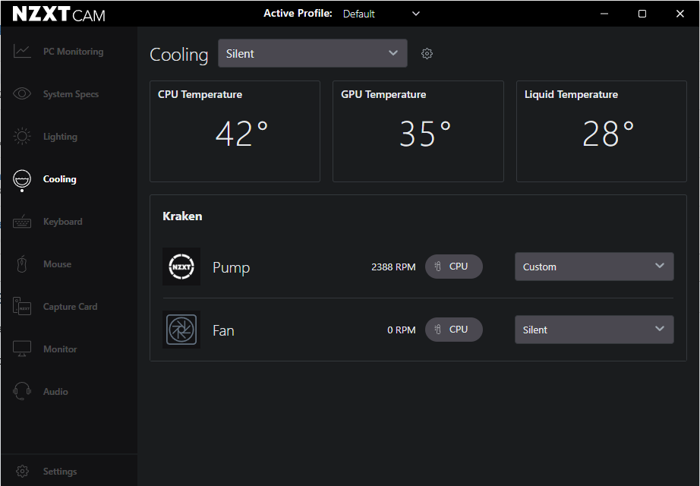Click the 28° liquid value
The image size is (700, 486).
coord(608,134)
